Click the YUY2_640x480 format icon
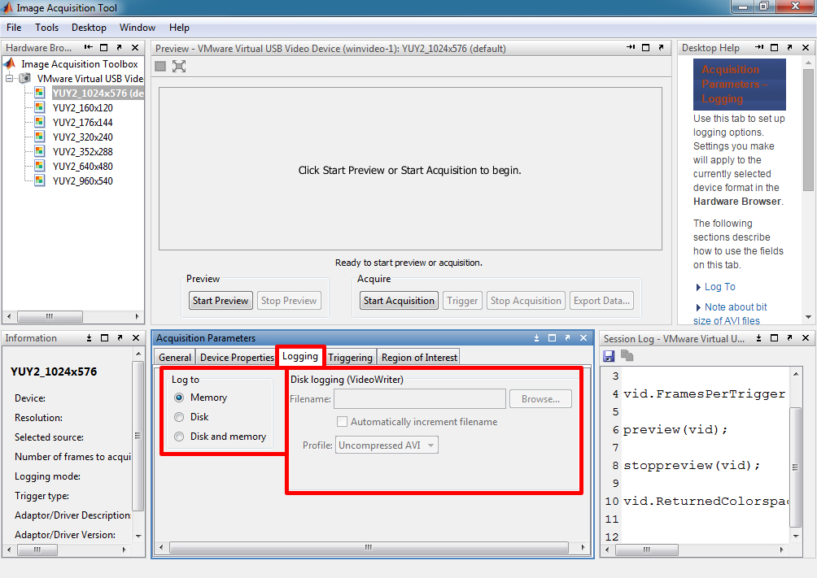This screenshot has height=578, width=817. point(39,166)
